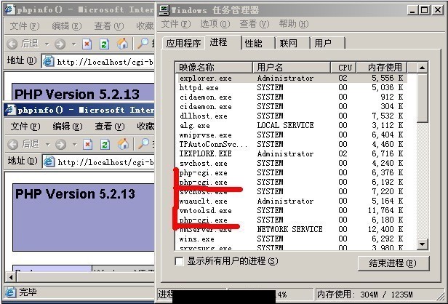Open Forward history dropdown in lower IE window
Viewport: 448px width, 304px height.
74,145
